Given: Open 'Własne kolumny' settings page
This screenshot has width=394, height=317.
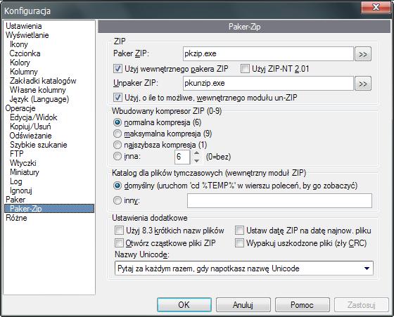Looking at the screenshot, I should click(38, 90).
